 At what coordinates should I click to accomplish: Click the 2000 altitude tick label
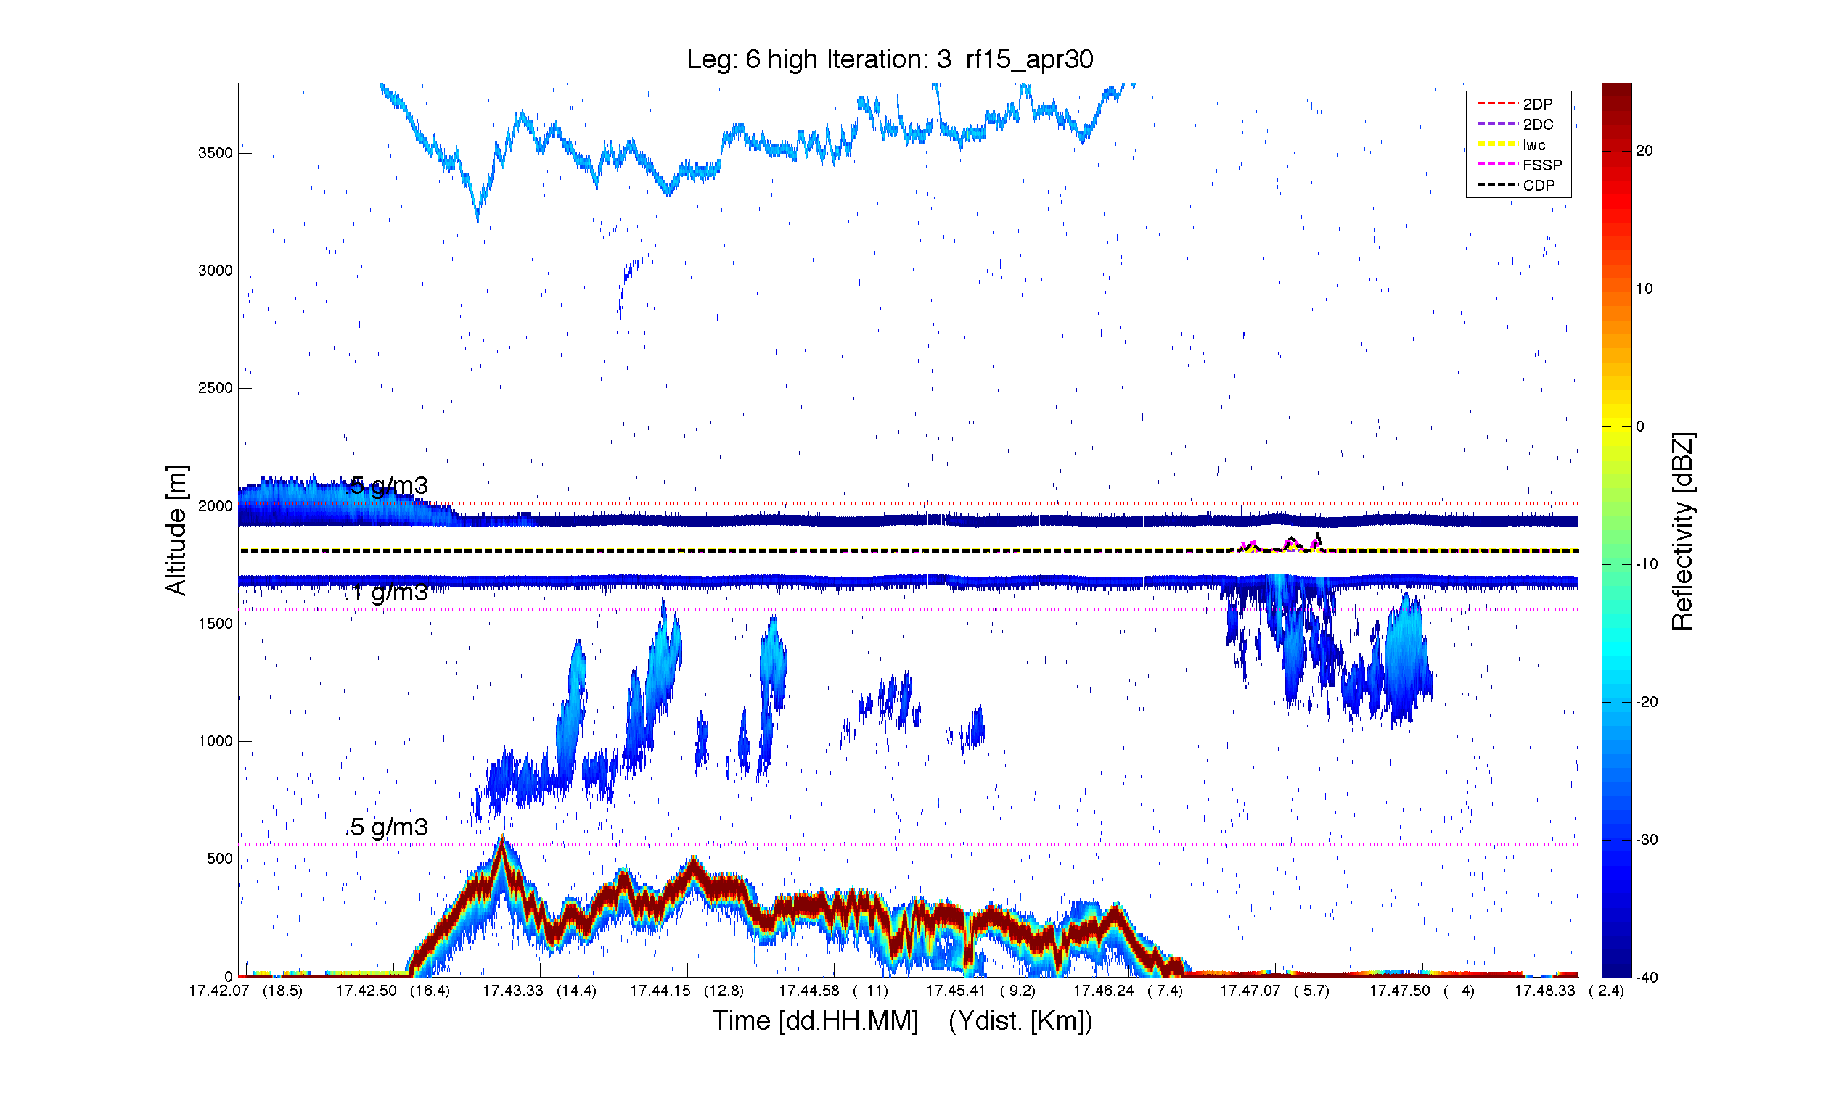(215, 506)
